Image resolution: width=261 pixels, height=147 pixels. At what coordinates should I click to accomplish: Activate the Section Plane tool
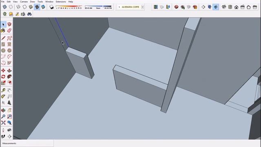(9, 136)
